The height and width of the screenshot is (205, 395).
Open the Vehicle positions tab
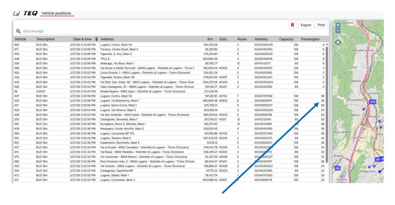pos(56,13)
